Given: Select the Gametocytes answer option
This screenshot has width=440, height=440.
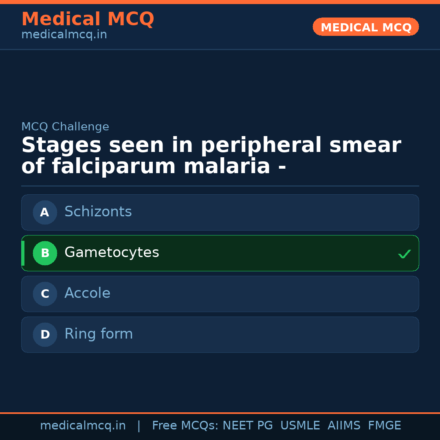Looking at the screenshot, I should (220, 253).
